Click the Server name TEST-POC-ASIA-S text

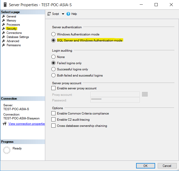[16, 109]
